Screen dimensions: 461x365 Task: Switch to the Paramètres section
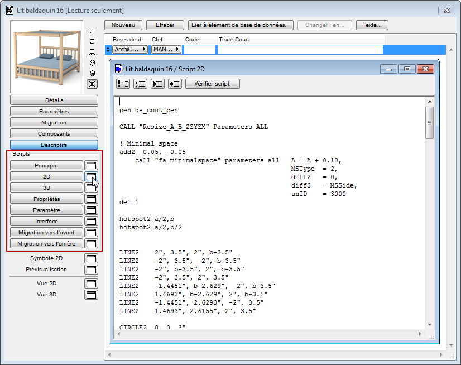click(x=54, y=111)
